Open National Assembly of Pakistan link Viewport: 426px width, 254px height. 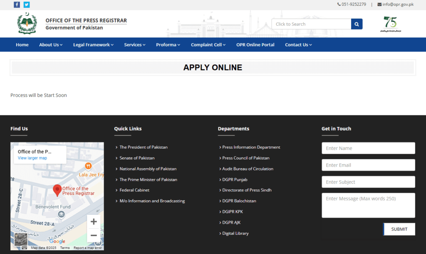pyautogui.click(x=148, y=169)
